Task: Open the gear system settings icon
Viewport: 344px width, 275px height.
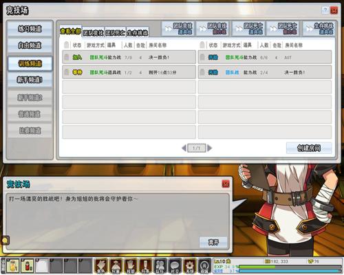Action: (189, 266)
